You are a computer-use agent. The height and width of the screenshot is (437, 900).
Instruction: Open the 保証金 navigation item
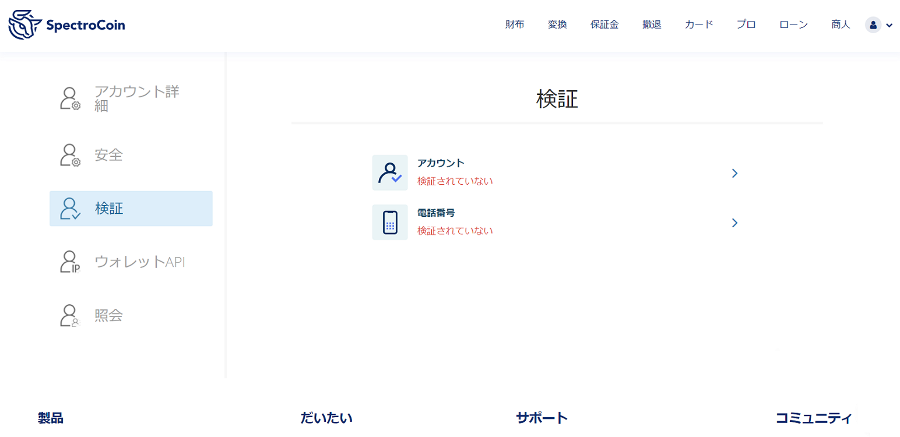click(604, 25)
